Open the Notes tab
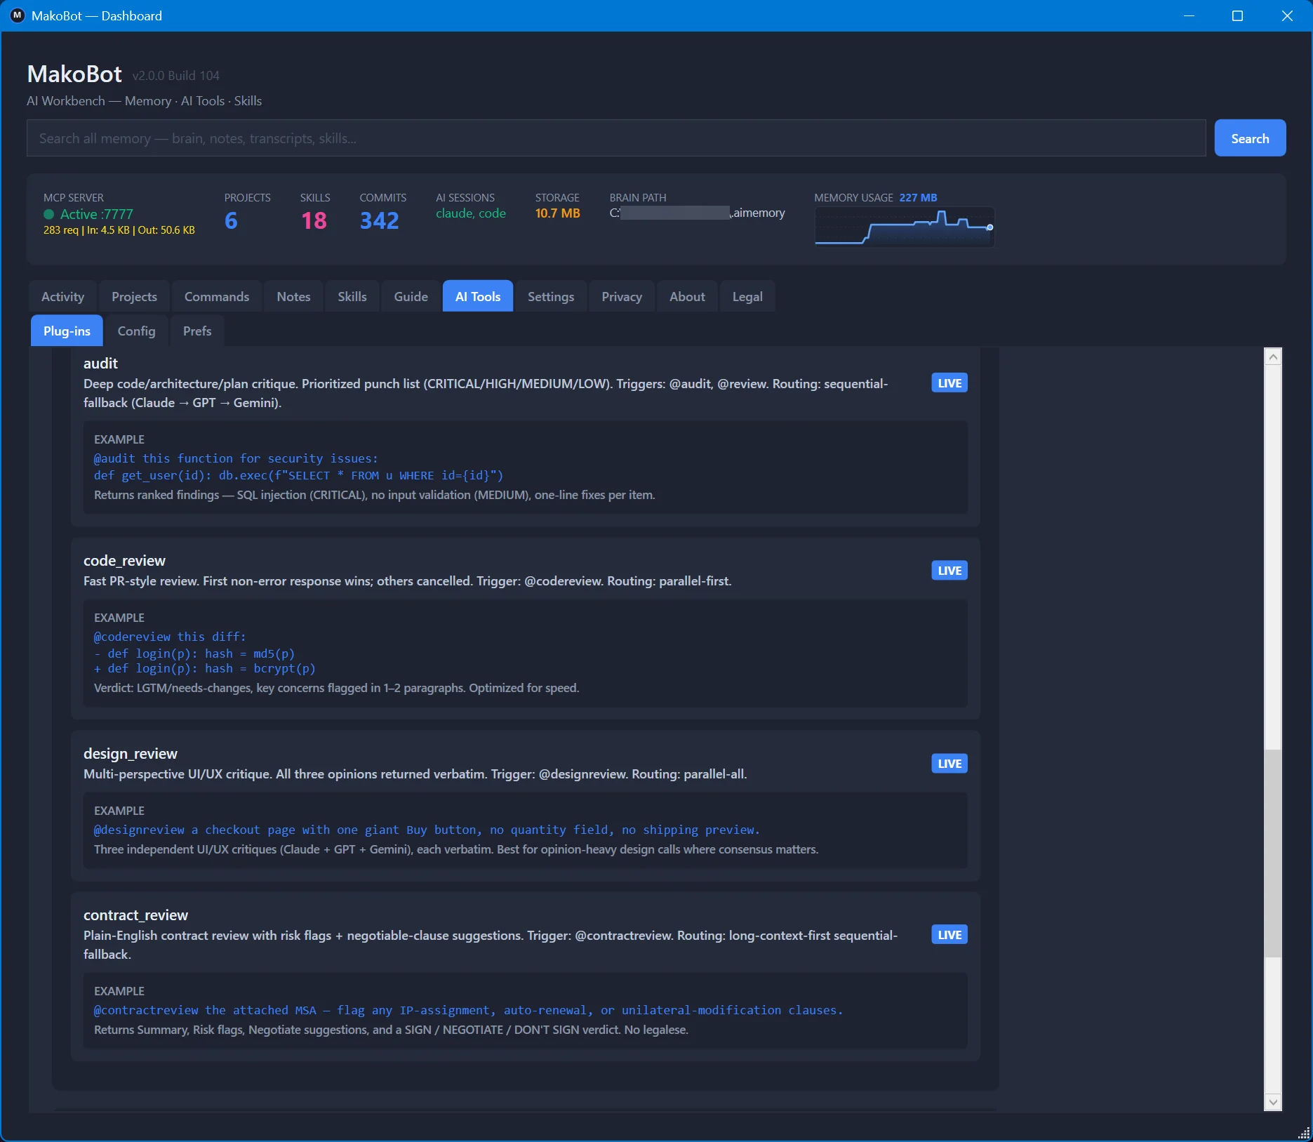This screenshot has height=1142, width=1313. [293, 297]
